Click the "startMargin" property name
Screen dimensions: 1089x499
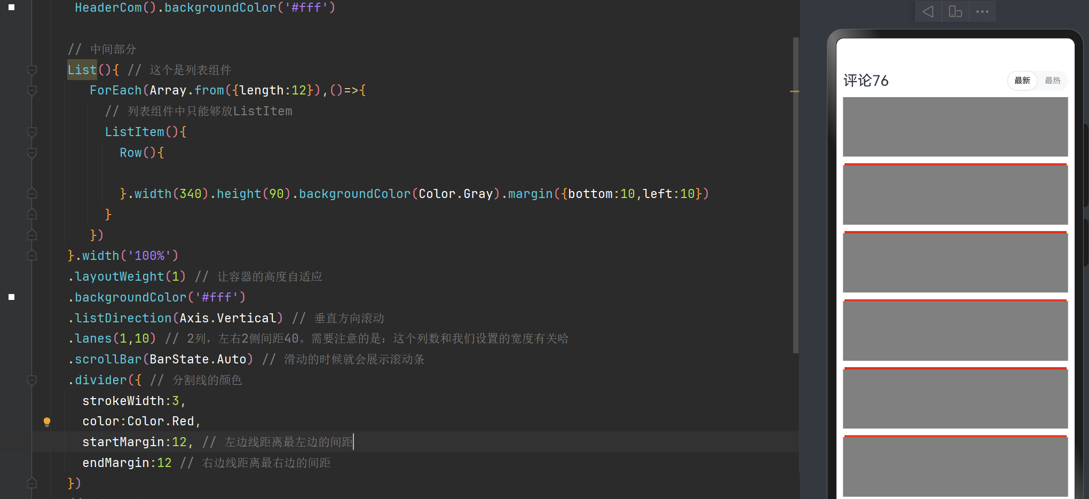(x=123, y=442)
